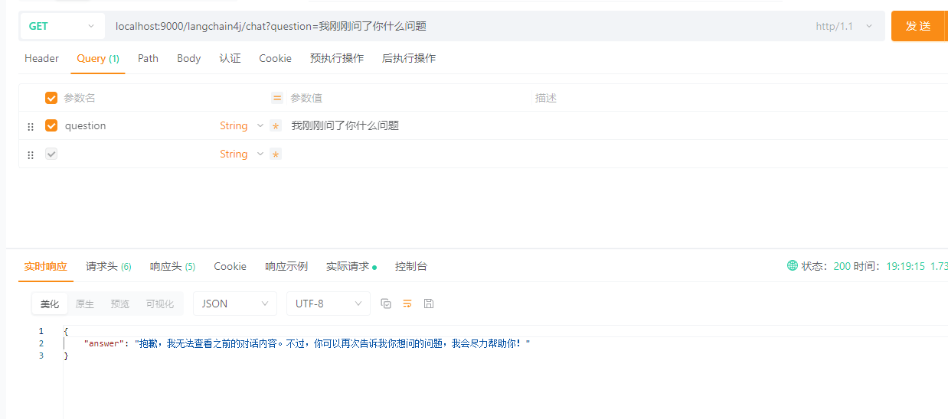Open the Path tab

click(148, 58)
